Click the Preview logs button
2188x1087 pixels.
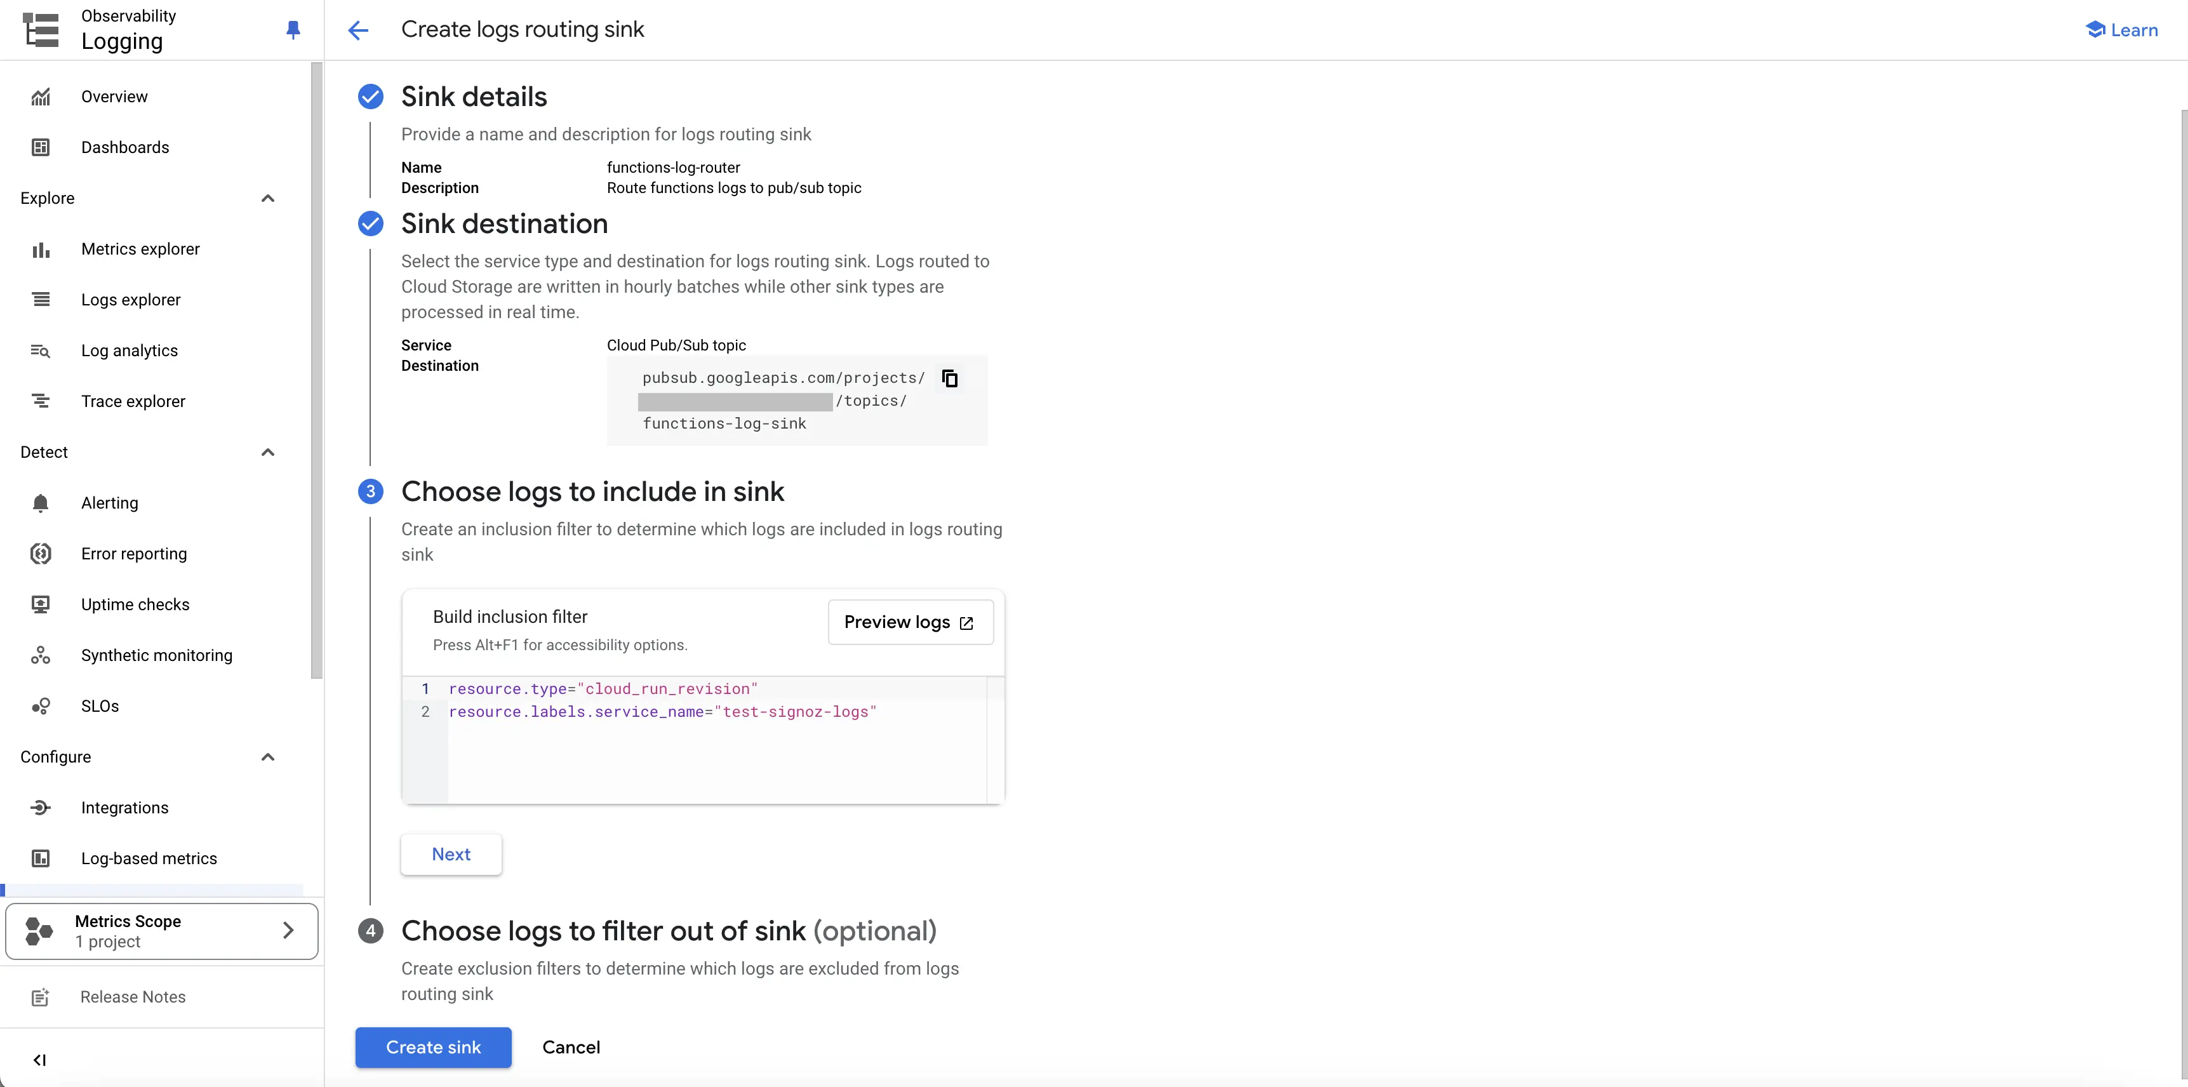910,621
